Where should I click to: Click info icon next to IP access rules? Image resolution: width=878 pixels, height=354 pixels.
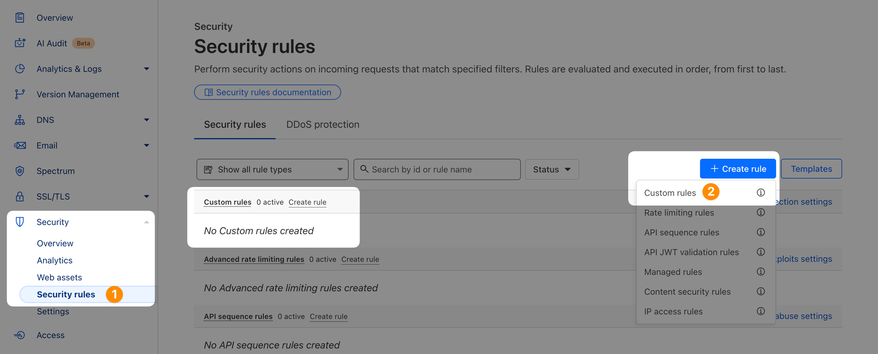point(761,311)
